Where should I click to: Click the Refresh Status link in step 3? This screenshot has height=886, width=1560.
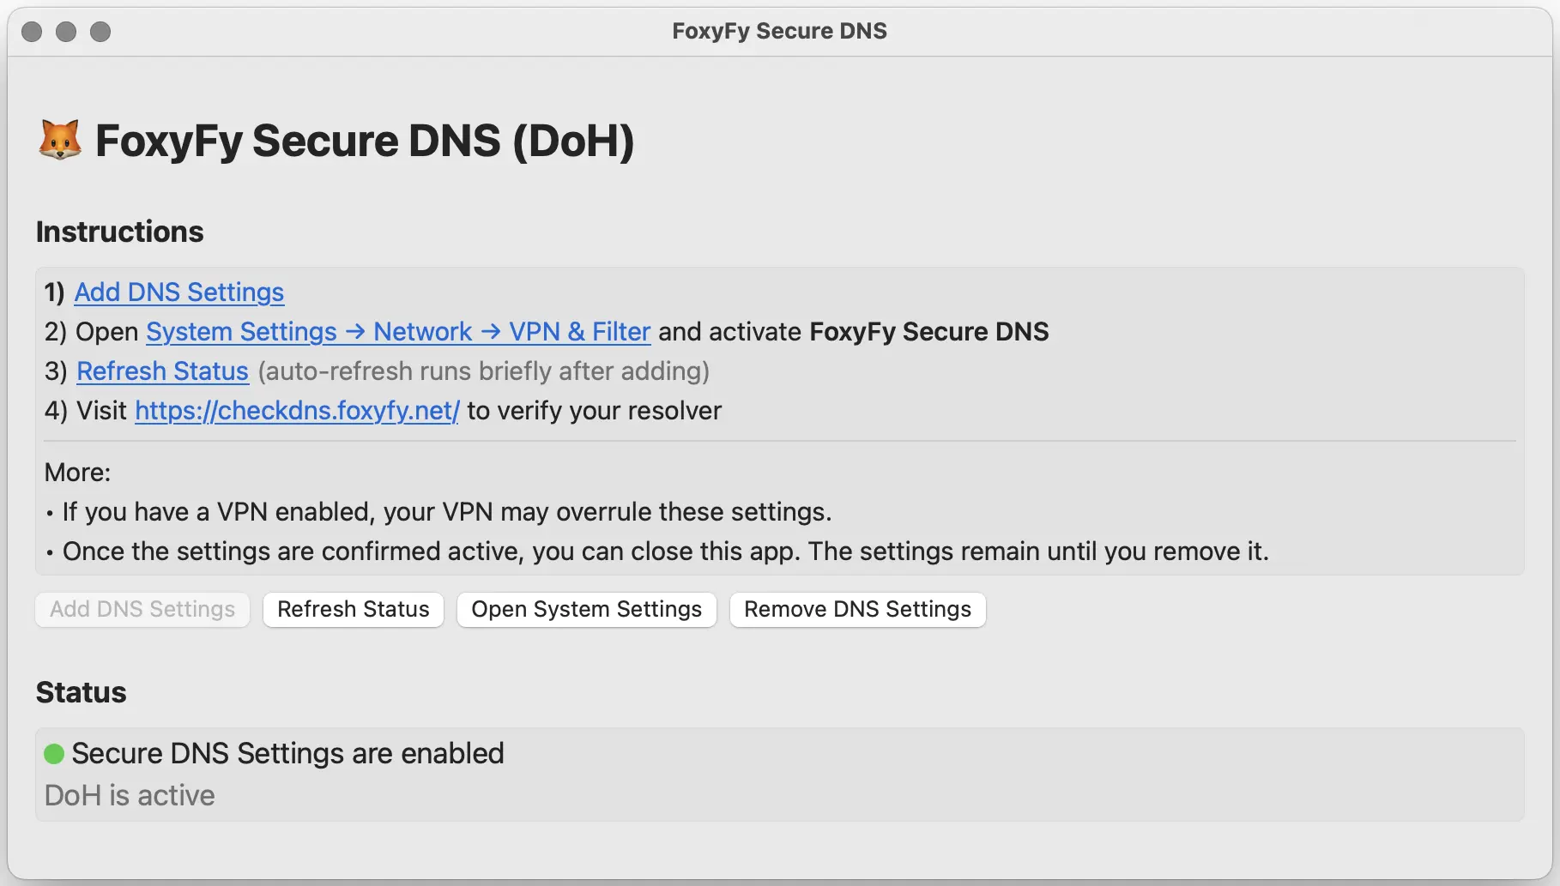[162, 371]
